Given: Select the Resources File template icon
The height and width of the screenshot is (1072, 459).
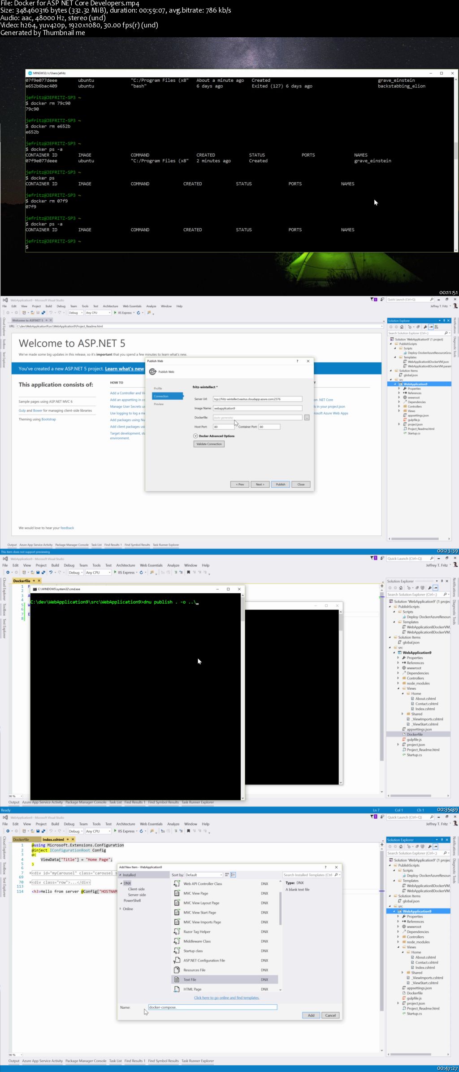Looking at the screenshot, I should point(177,970).
